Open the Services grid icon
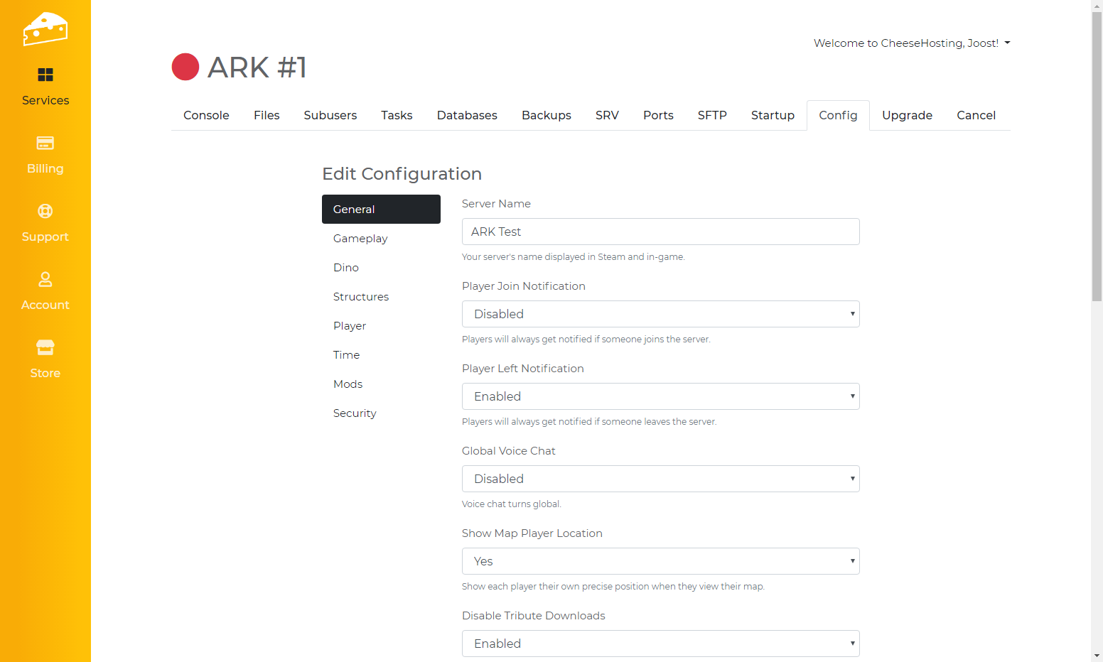 (45, 75)
